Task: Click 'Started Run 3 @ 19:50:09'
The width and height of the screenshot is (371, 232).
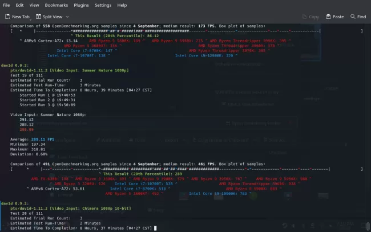Action: point(47,105)
